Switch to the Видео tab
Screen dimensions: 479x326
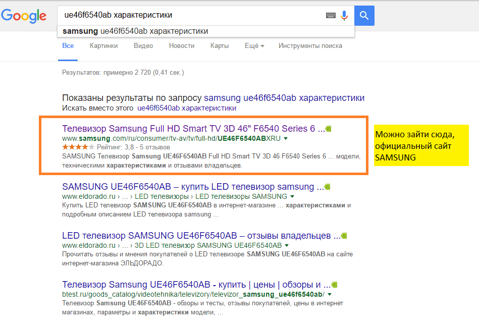143,46
